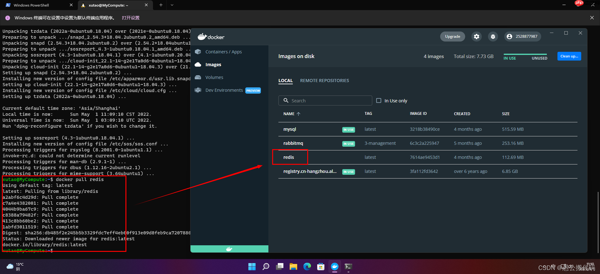The height and width of the screenshot is (274, 600).
Task: Open new terminal tab with plus icon
Action: [161, 5]
